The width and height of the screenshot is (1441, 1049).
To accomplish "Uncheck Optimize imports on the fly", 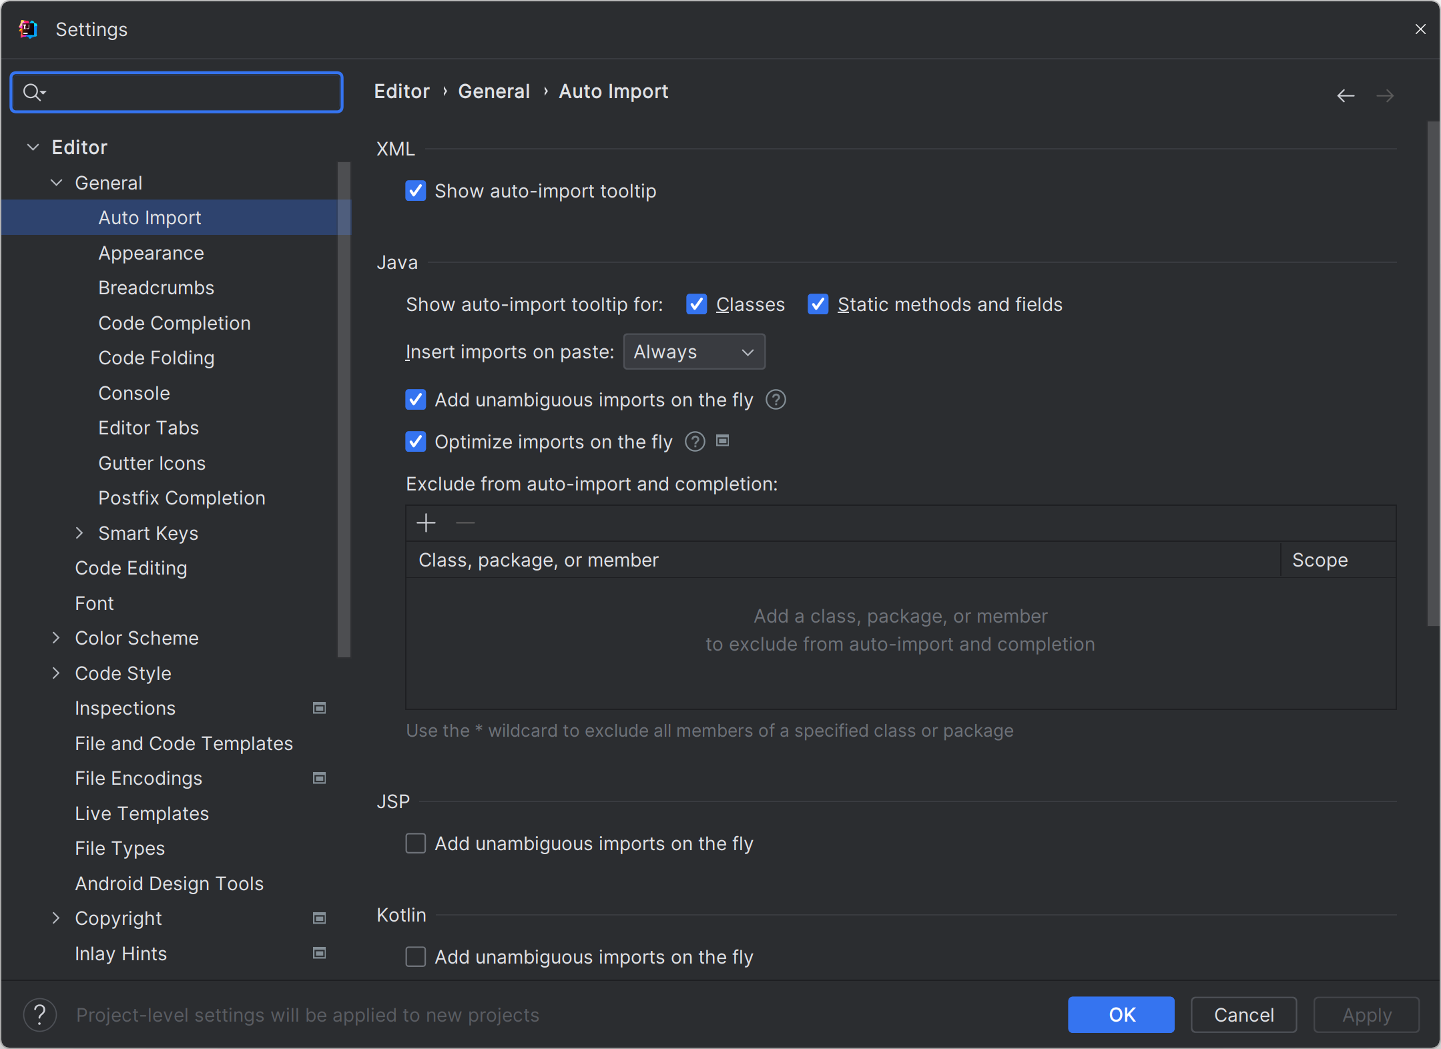I will [x=416, y=442].
